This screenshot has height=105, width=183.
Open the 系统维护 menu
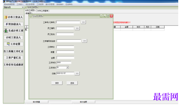point(60,4)
